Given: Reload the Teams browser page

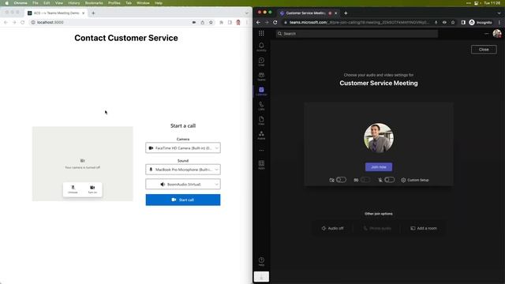Looking at the screenshot, I should [x=275, y=23].
